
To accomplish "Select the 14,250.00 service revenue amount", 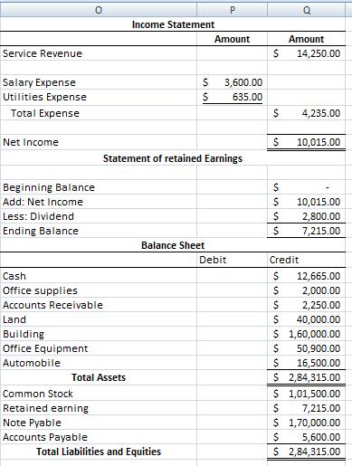I will [x=306, y=53].
